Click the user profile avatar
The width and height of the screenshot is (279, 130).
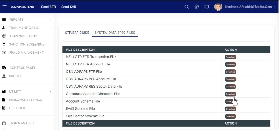218,7
